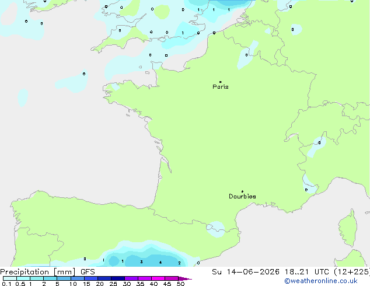Select the 30–35 mm purple swatch
The height and width of the screenshot is (286, 370).
tap(131, 278)
